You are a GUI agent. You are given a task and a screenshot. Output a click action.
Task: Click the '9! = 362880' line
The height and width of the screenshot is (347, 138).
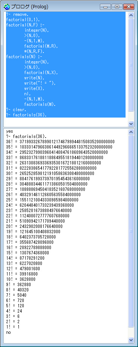coord(19,285)
